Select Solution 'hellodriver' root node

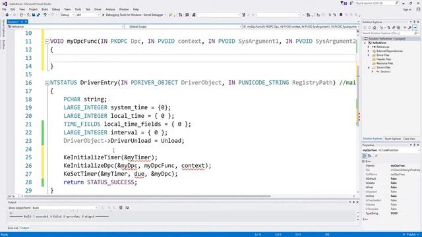(x=391, y=39)
